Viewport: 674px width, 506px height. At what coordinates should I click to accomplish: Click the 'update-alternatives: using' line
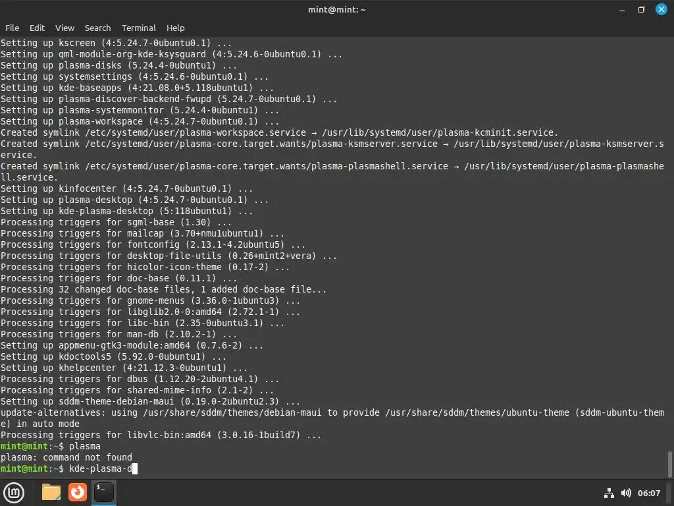pyautogui.click(x=332, y=418)
